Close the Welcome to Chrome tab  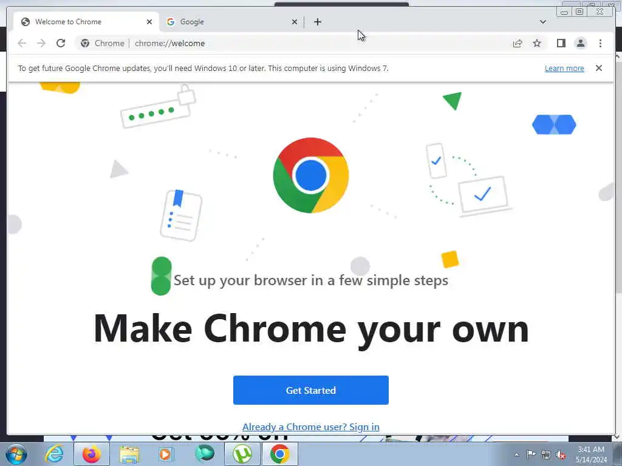click(x=149, y=22)
